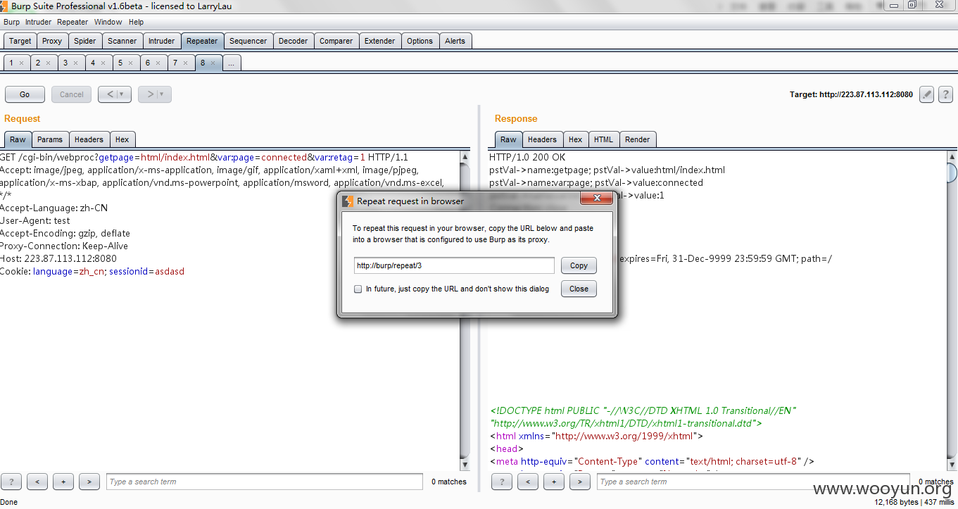Screen dimensions: 958x509
Task: Click the response search term field
Action: tap(753, 482)
